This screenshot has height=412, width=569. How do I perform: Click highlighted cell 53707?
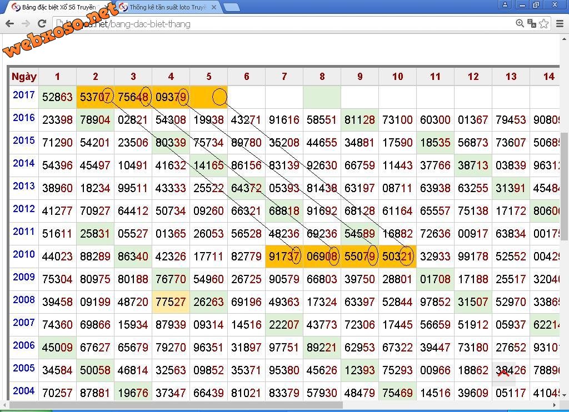point(95,97)
